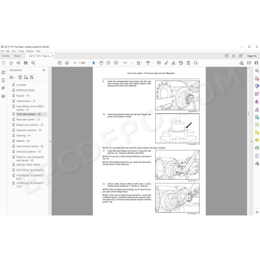Select the Highlight text pen tool
The height and width of the screenshot is (260, 260).
click(166, 63)
